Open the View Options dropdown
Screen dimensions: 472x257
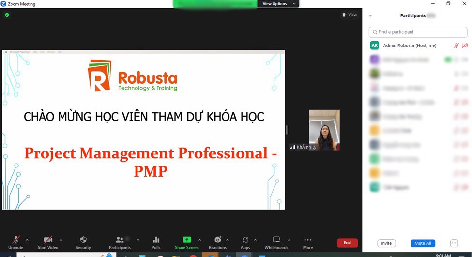click(x=278, y=4)
